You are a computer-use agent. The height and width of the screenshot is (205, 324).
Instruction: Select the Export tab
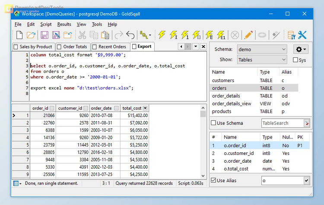[x=143, y=47]
